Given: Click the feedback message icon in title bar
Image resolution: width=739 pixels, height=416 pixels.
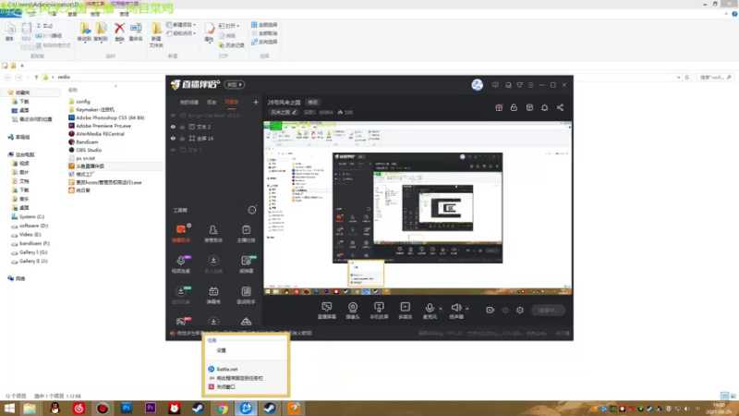Looking at the screenshot, I should 495,85.
